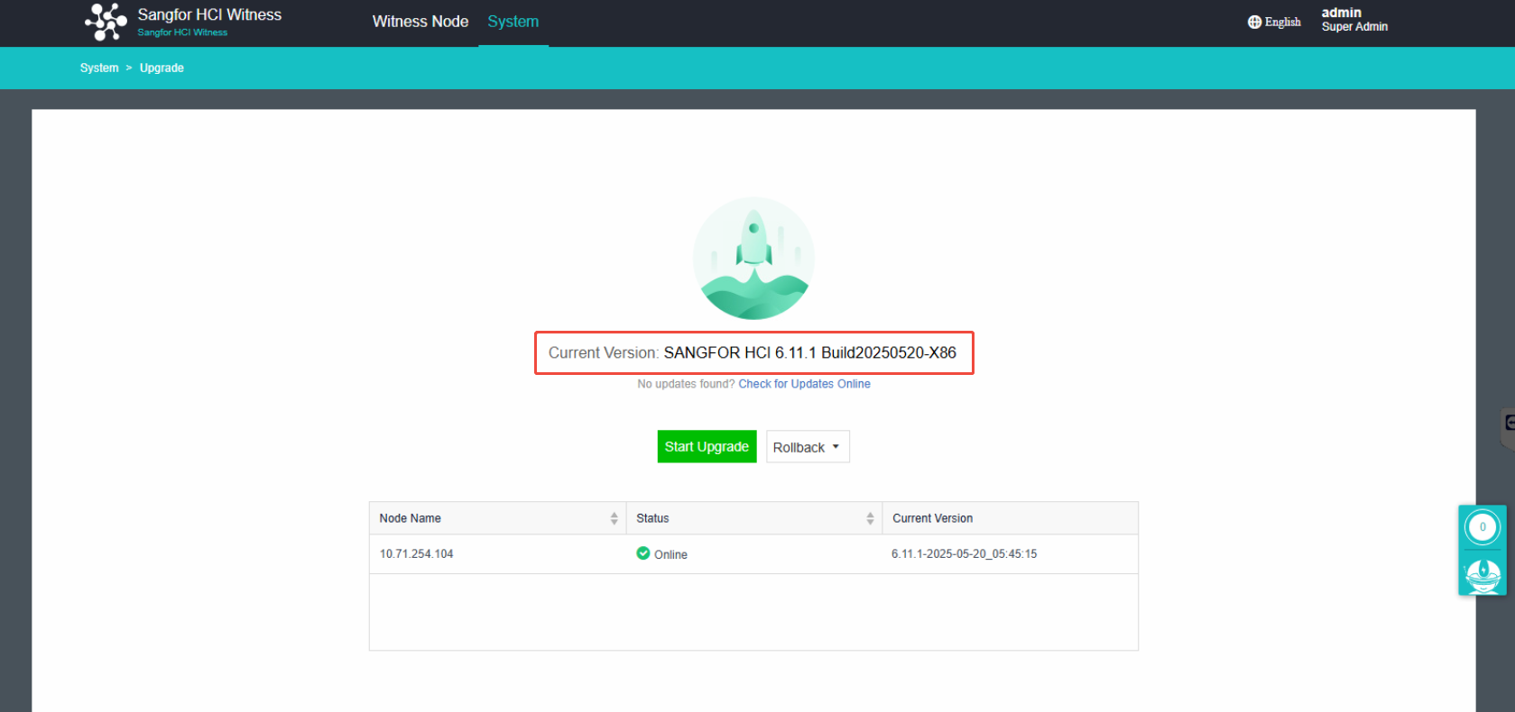Expand the Rollback dropdown
This screenshot has width=1515, height=712.
pos(808,447)
